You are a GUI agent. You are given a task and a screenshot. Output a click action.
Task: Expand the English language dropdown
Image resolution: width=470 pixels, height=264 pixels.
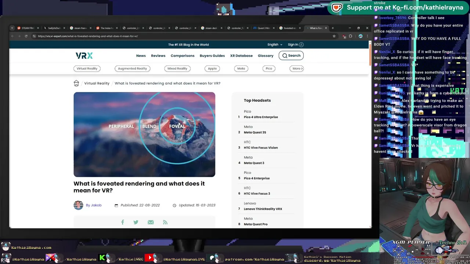[x=275, y=45]
